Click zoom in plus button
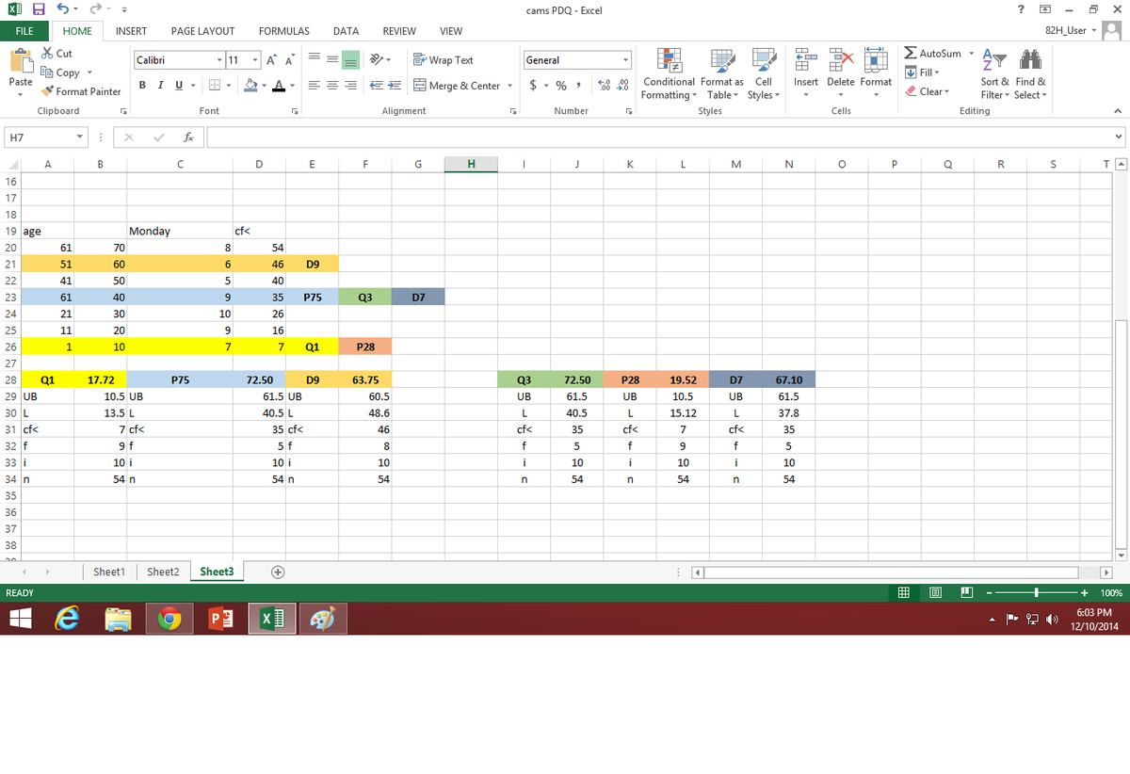 pyautogui.click(x=1085, y=593)
